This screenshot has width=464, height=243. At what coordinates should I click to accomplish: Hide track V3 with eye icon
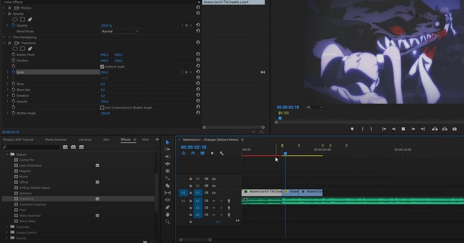213,179
